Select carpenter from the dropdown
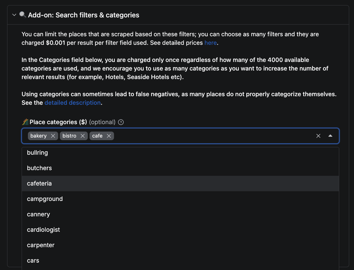Image resolution: width=354 pixels, height=270 pixels. [x=41, y=245]
